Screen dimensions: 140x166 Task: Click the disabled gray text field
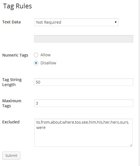[84, 39]
